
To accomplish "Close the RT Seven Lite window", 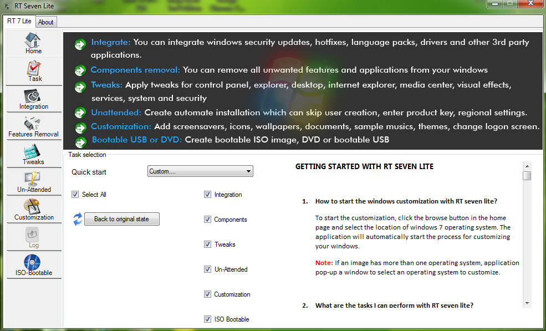I will coord(530,3).
